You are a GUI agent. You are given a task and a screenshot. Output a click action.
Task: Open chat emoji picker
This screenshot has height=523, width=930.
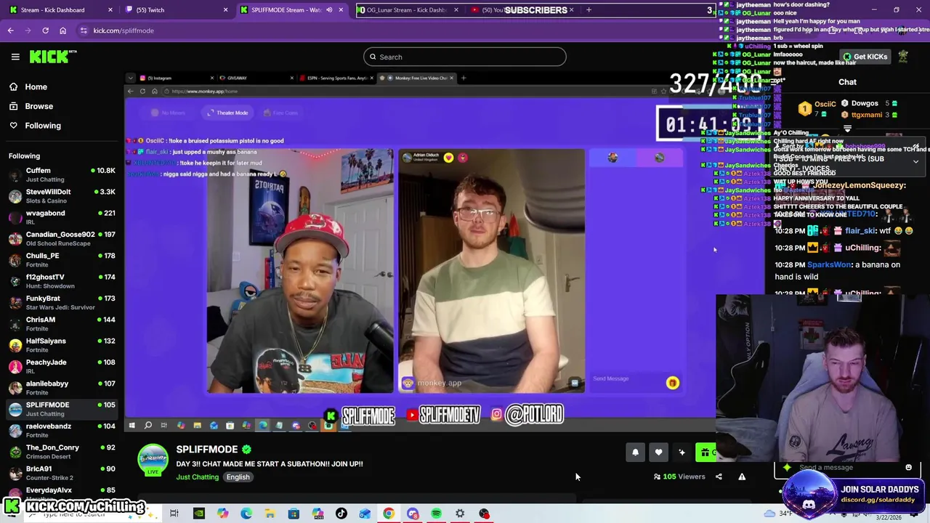(x=908, y=468)
